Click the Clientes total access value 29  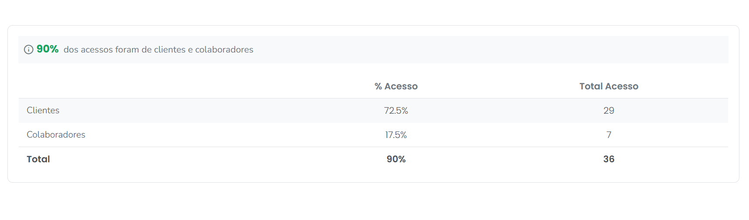pos(608,111)
